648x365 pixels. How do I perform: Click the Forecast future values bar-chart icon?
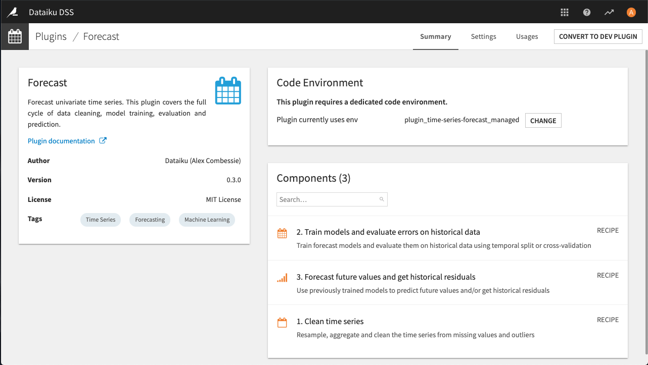pos(282,278)
